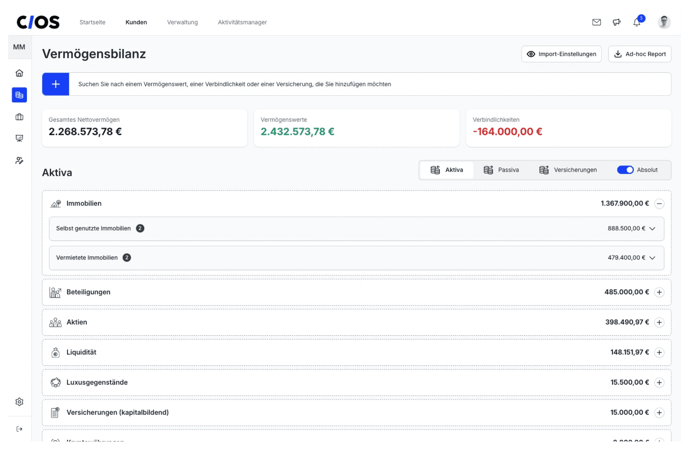Click the asset search input field

click(370, 84)
